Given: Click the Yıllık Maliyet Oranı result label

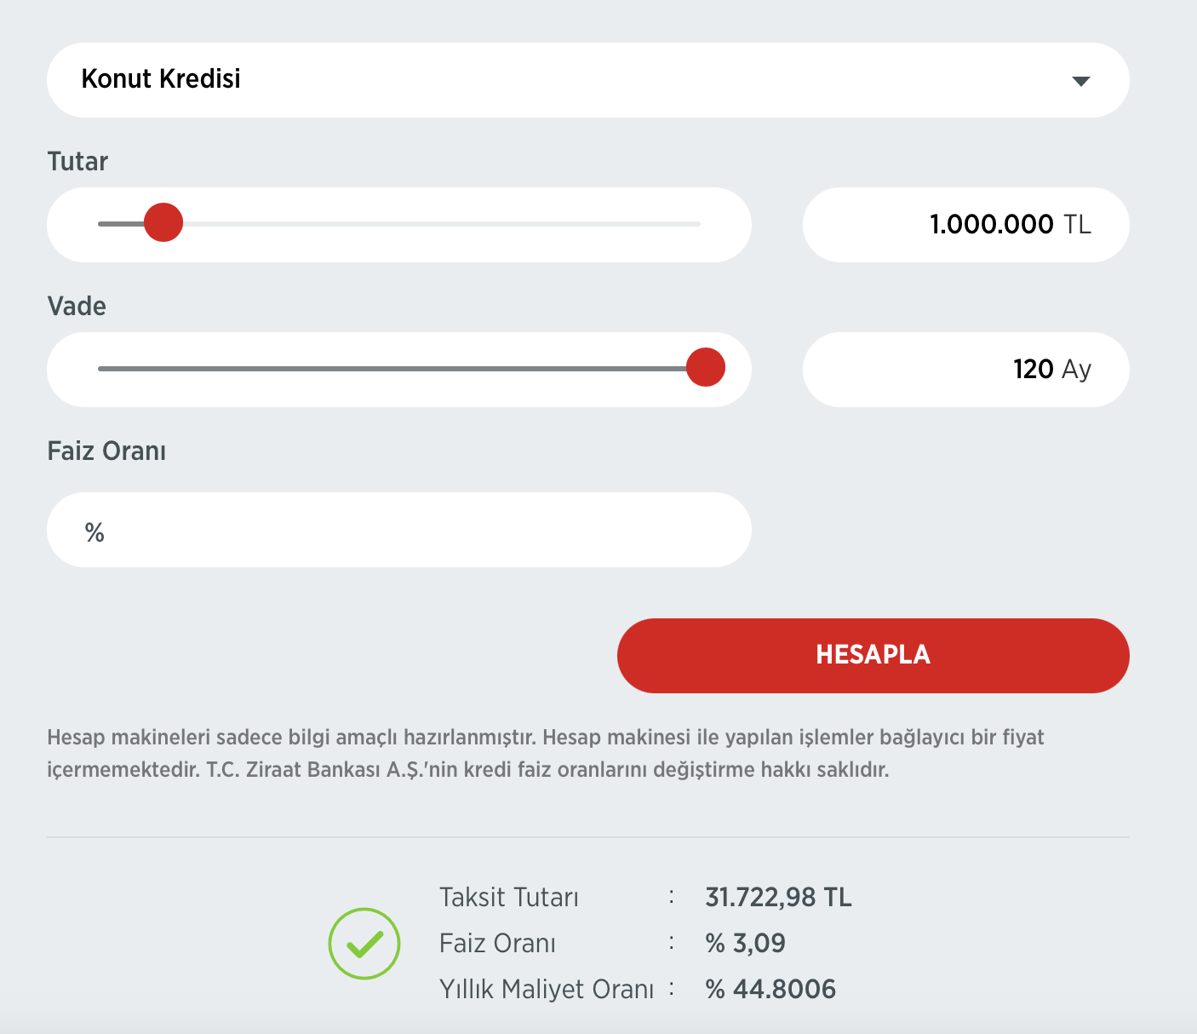Looking at the screenshot, I should tap(547, 989).
